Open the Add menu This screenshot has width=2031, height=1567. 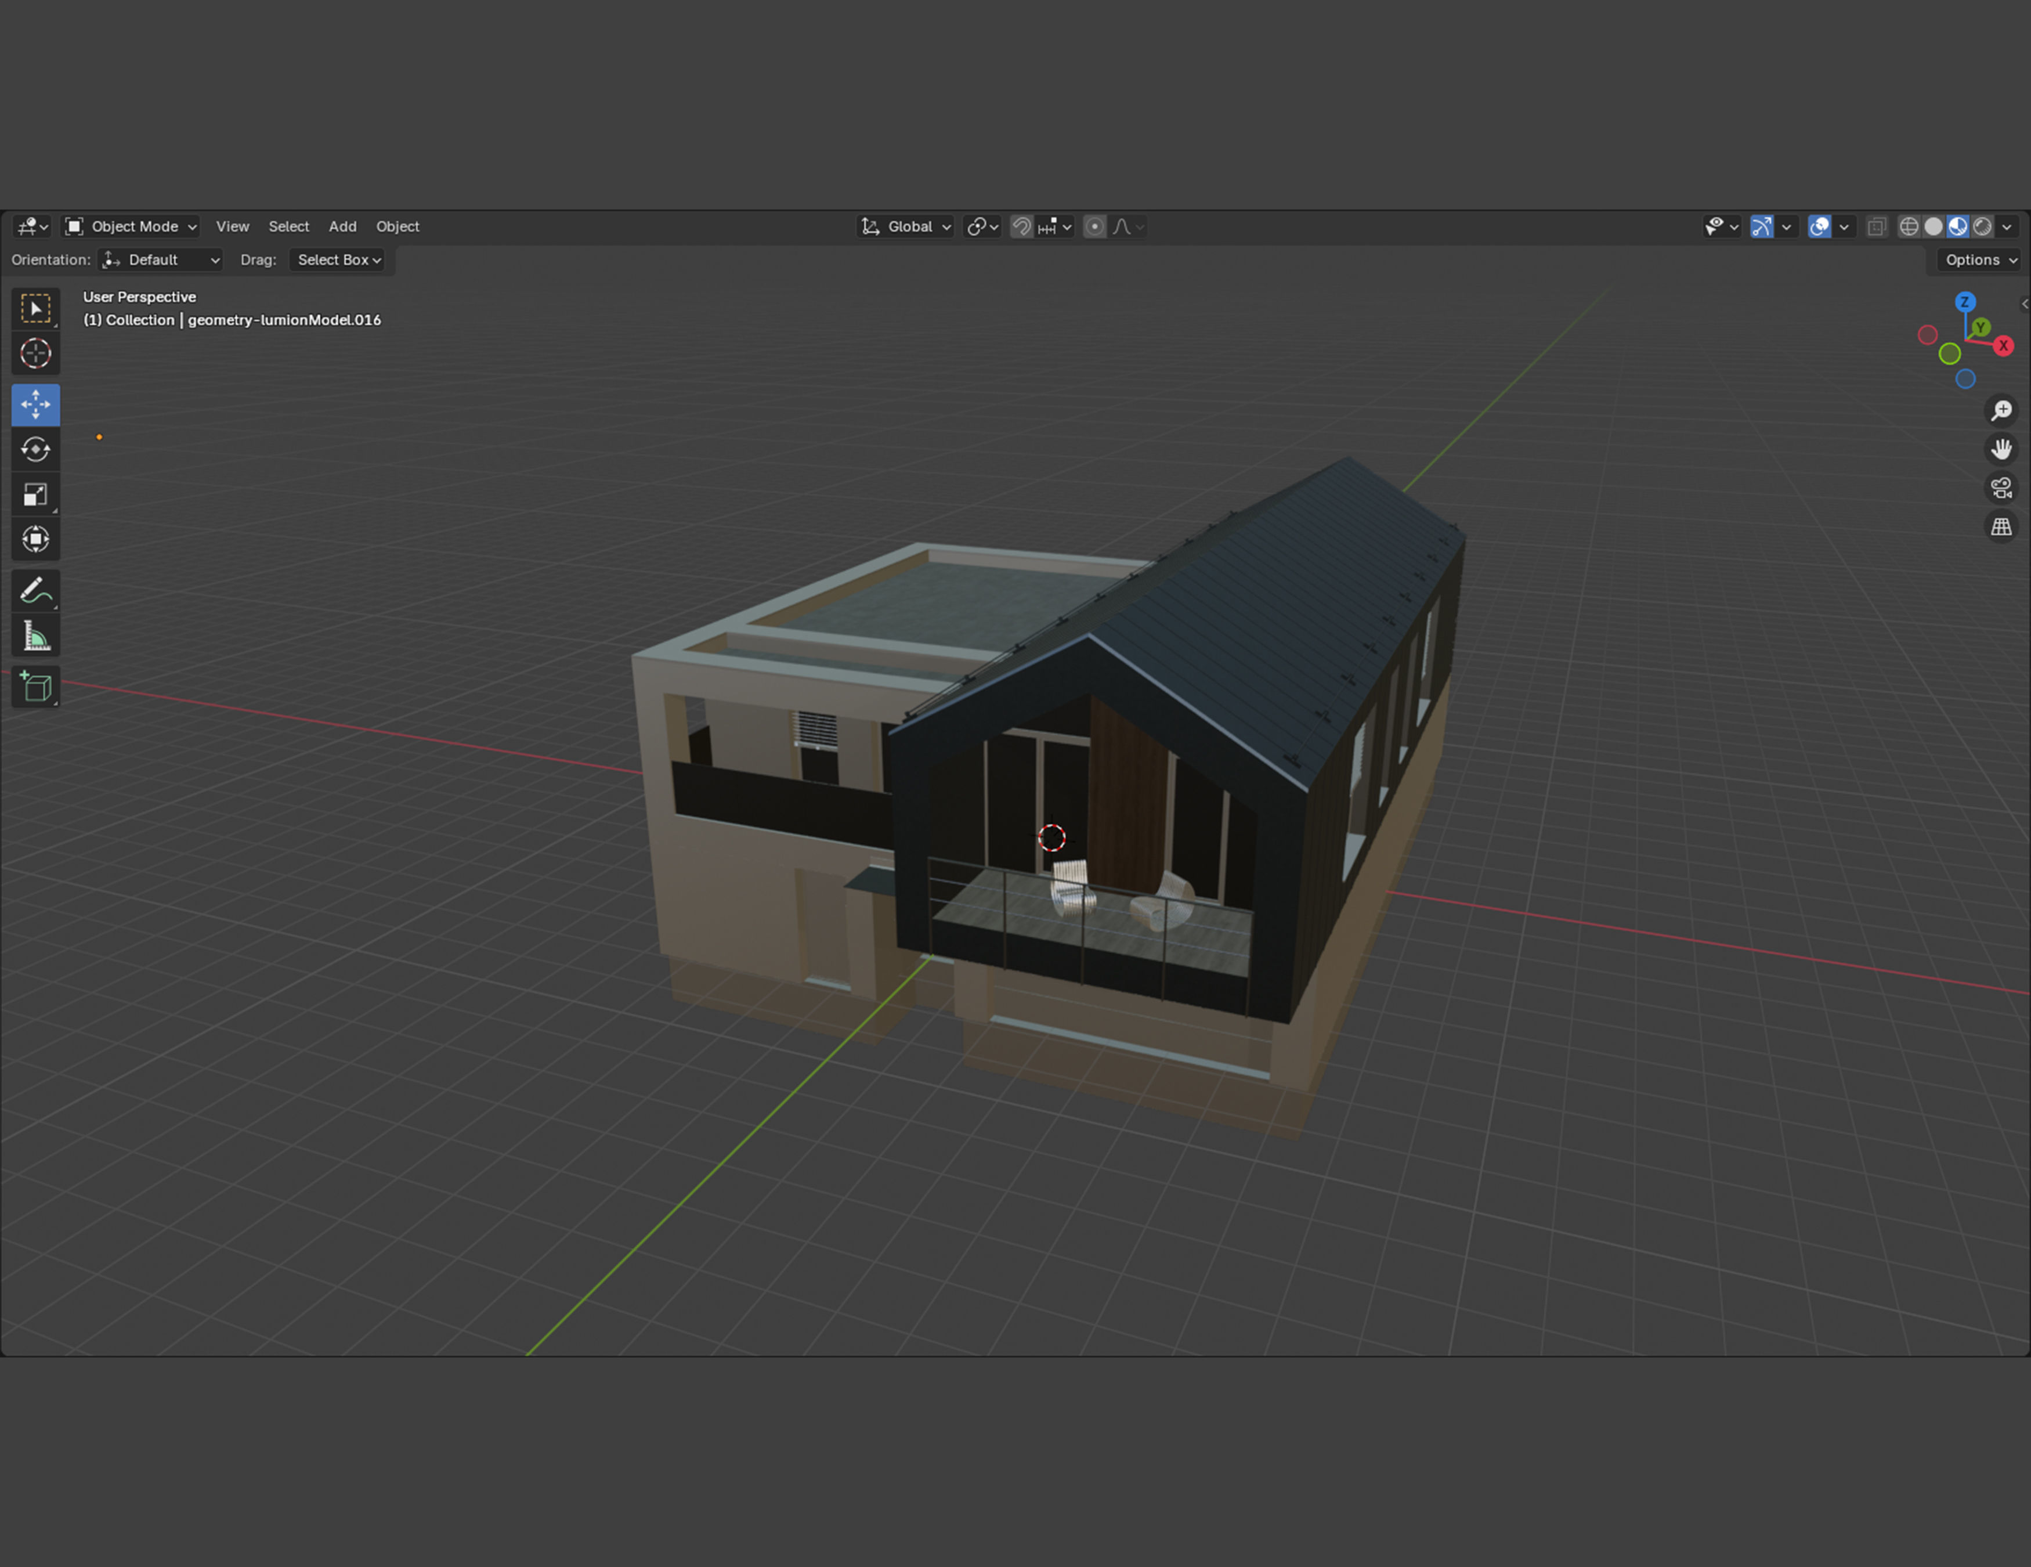[x=342, y=227]
